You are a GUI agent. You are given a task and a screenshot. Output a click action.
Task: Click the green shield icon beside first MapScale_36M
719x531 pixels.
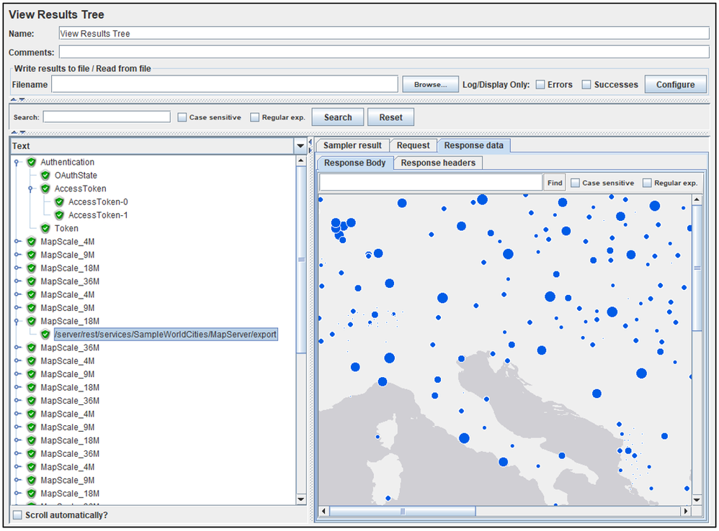click(x=32, y=281)
